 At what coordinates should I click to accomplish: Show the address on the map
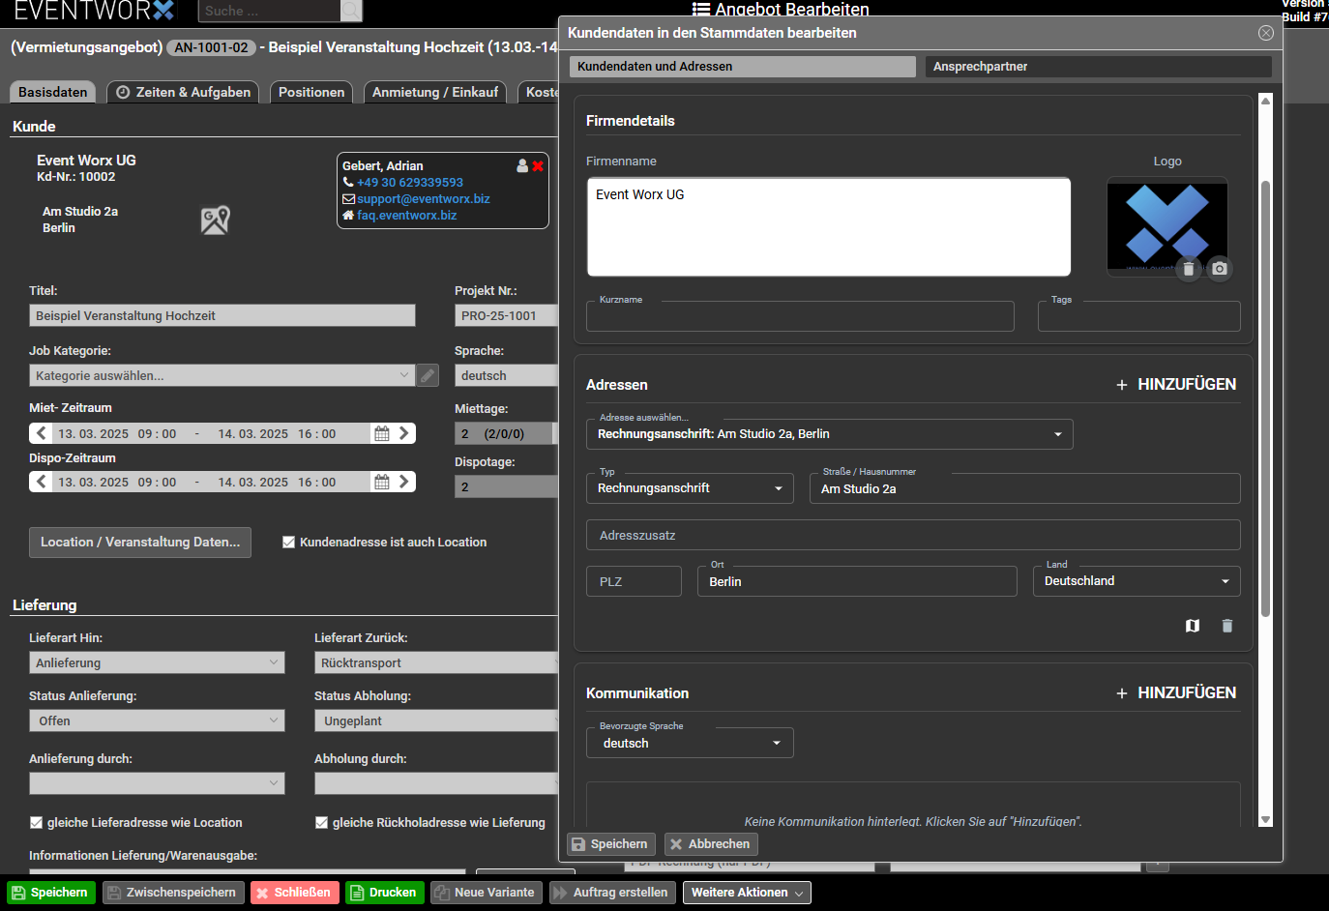[x=1193, y=626]
